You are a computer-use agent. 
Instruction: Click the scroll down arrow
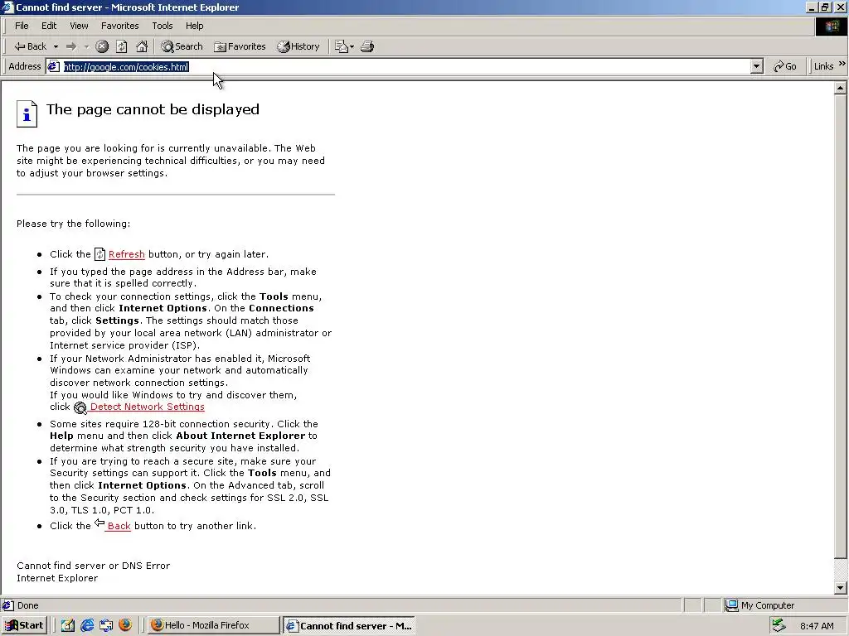pyautogui.click(x=840, y=588)
